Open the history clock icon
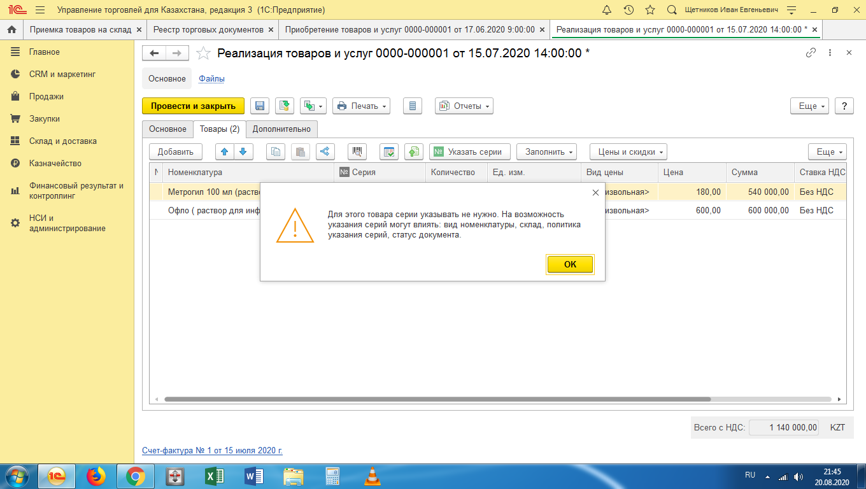 628,10
